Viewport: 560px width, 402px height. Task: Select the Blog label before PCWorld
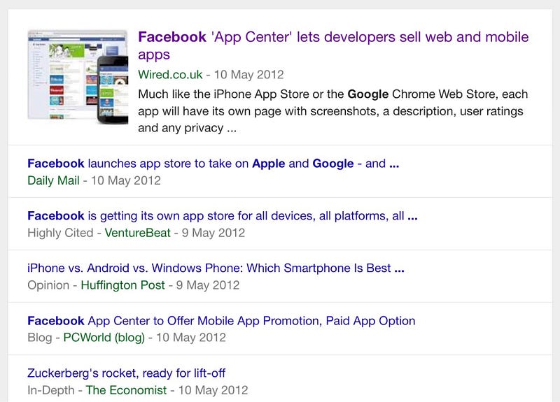coord(40,338)
